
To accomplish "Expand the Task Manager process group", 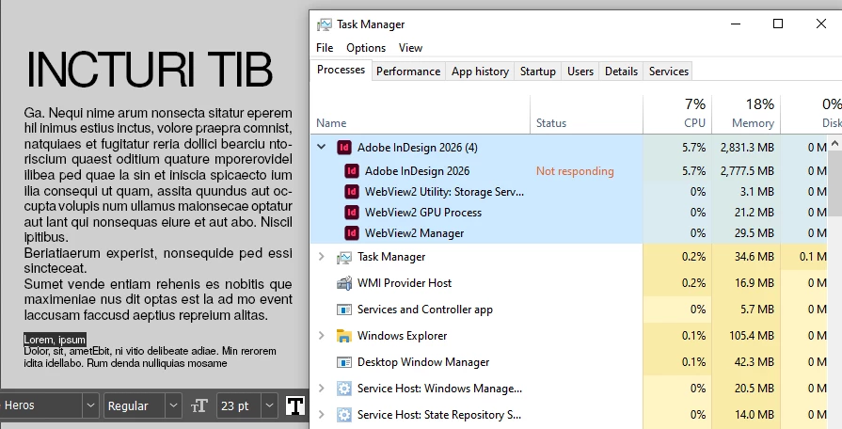I will point(321,257).
